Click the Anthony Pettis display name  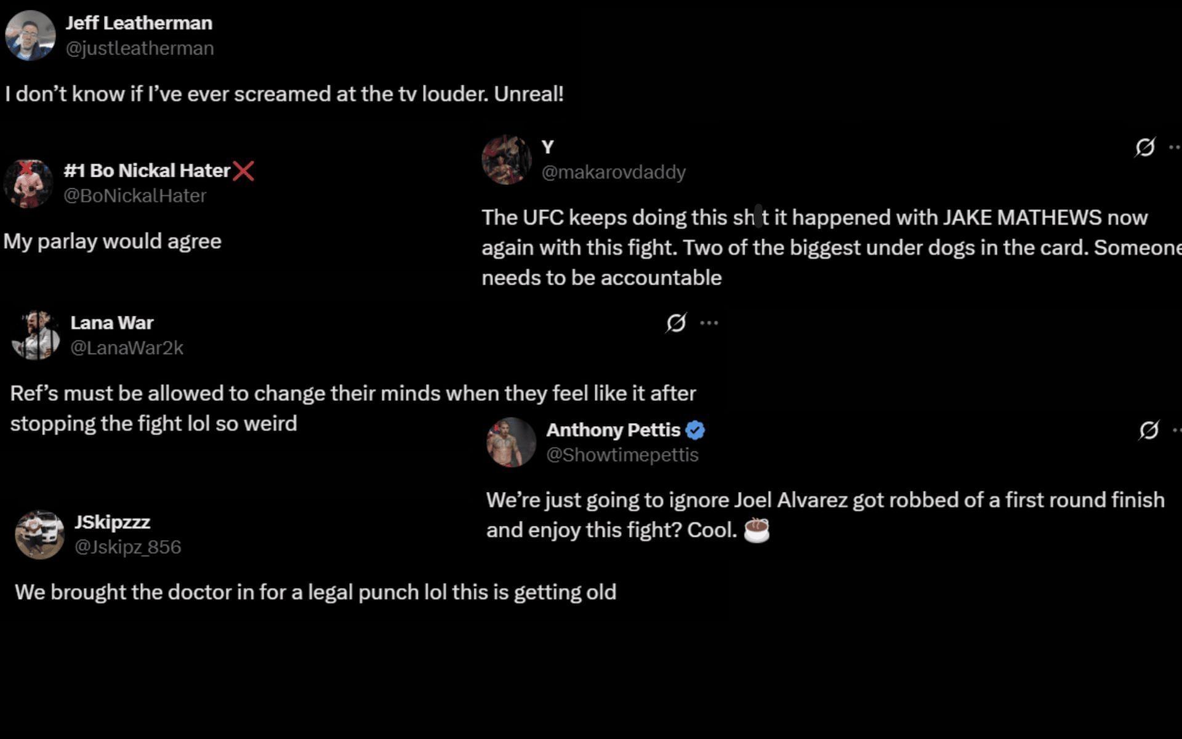coord(613,430)
